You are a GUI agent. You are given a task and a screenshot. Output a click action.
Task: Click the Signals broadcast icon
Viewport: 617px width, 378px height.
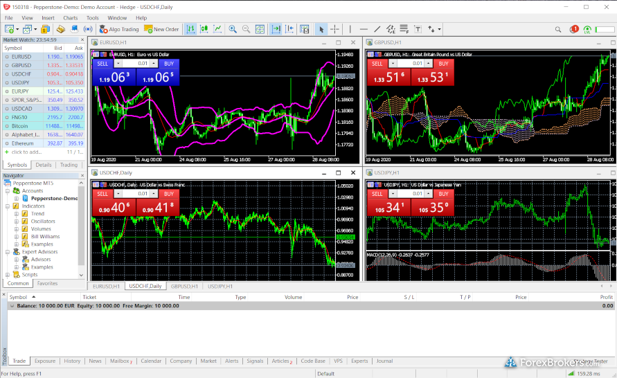[x=88, y=29]
